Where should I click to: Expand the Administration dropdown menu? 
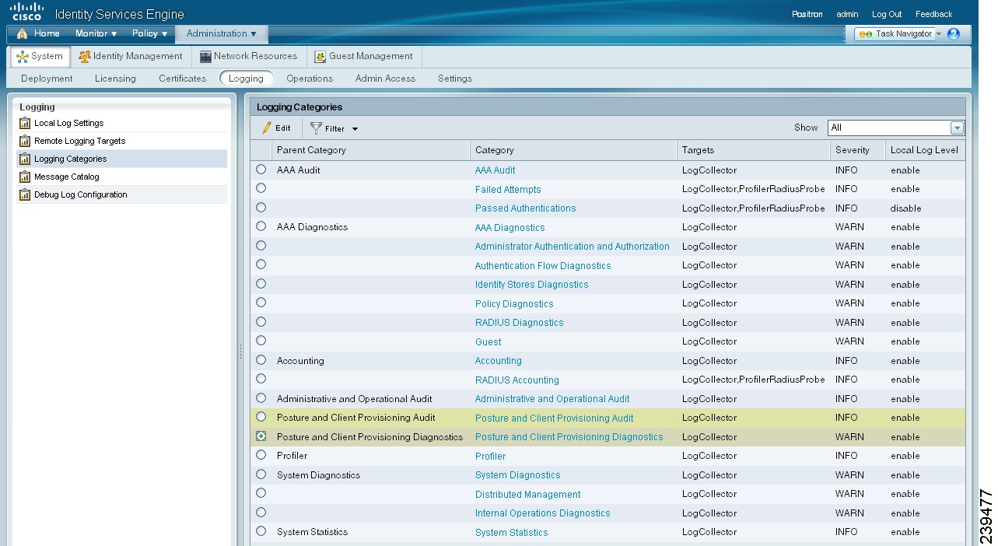[222, 33]
